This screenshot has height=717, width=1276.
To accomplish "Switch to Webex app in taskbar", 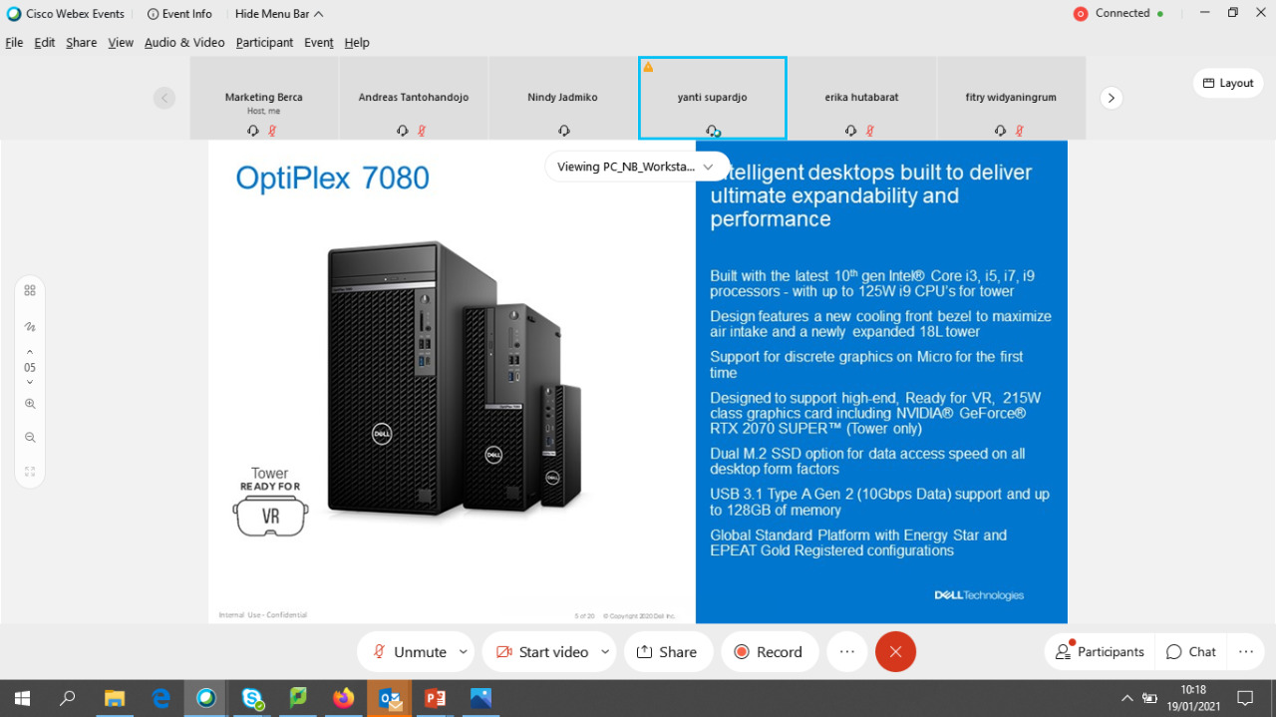I will pyautogui.click(x=206, y=698).
